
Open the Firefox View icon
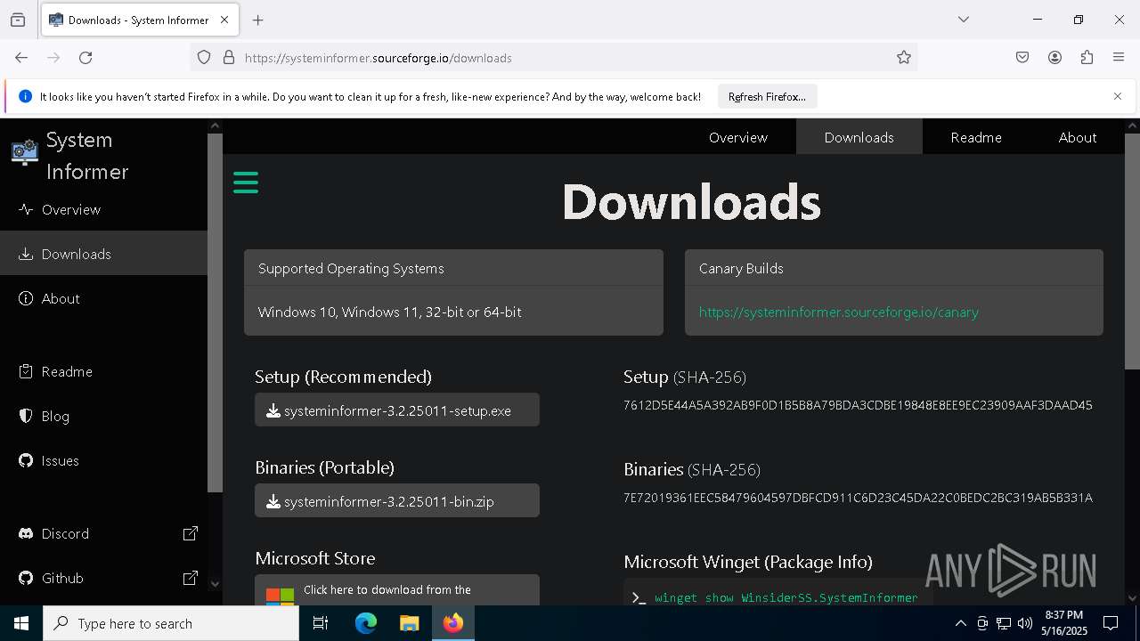tap(18, 20)
